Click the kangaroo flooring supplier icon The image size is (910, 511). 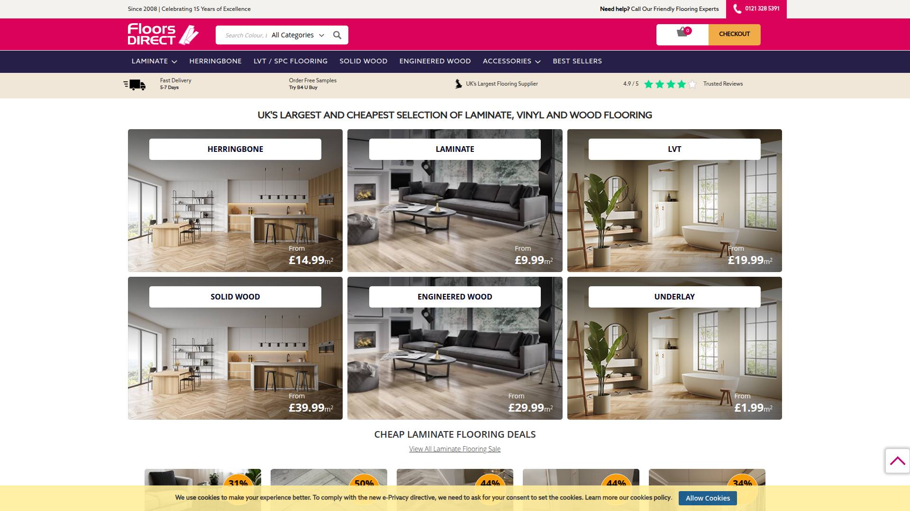tap(457, 84)
